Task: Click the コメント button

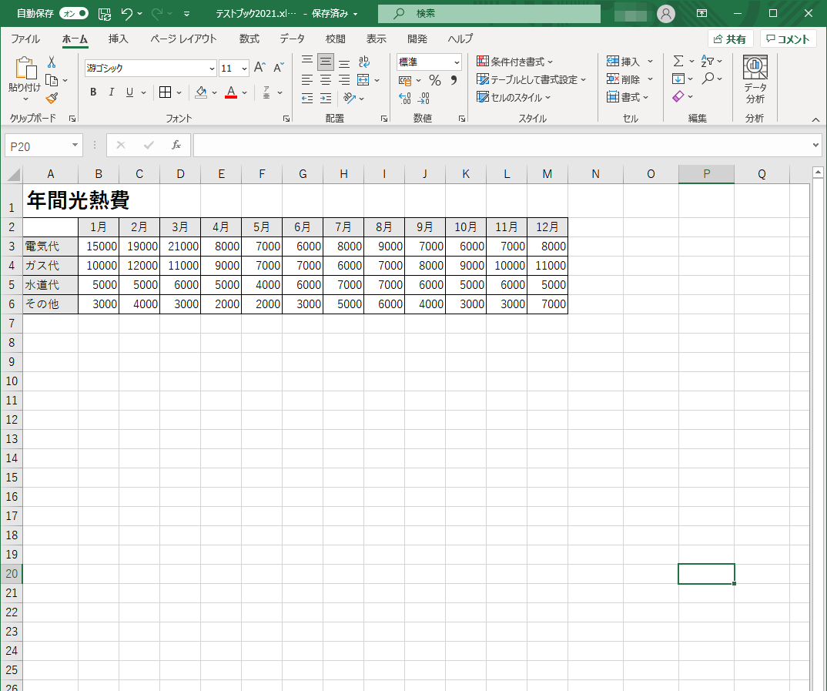Action: coord(788,39)
